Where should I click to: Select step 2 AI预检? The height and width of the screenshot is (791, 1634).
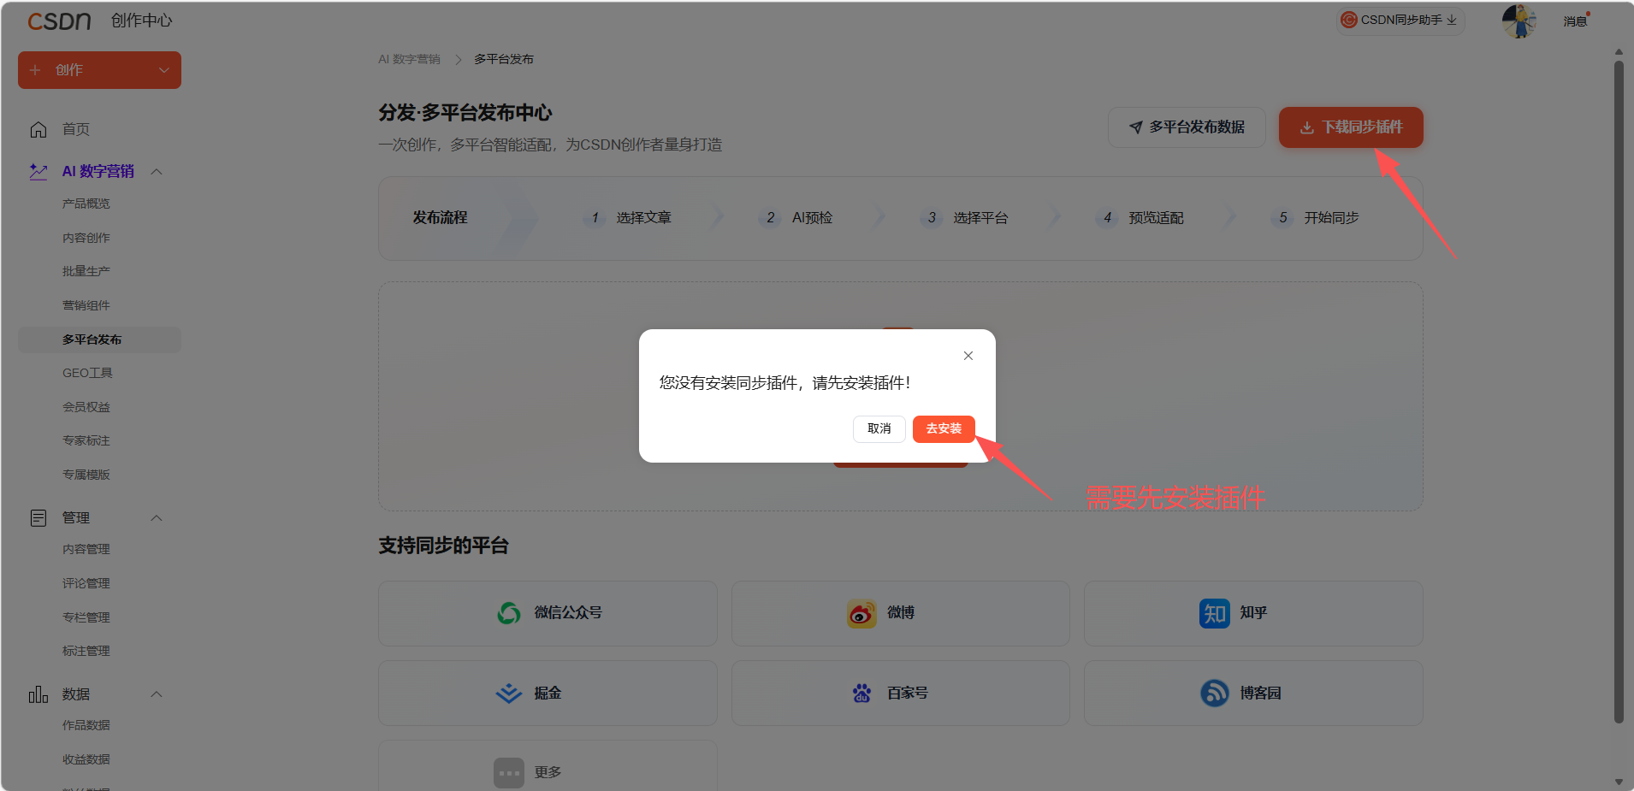[796, 218]
